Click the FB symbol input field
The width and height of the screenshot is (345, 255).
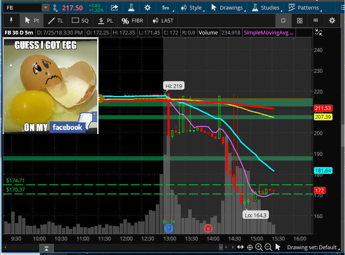(x=23, y=8)
